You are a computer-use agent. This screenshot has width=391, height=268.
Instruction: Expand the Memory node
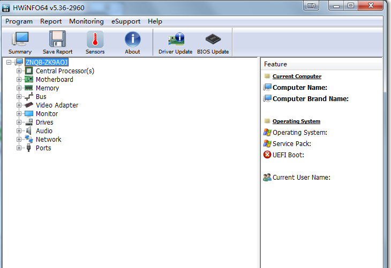point(19,88)
